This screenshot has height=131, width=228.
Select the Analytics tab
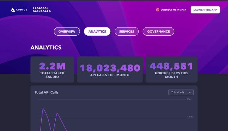point(97,31)
